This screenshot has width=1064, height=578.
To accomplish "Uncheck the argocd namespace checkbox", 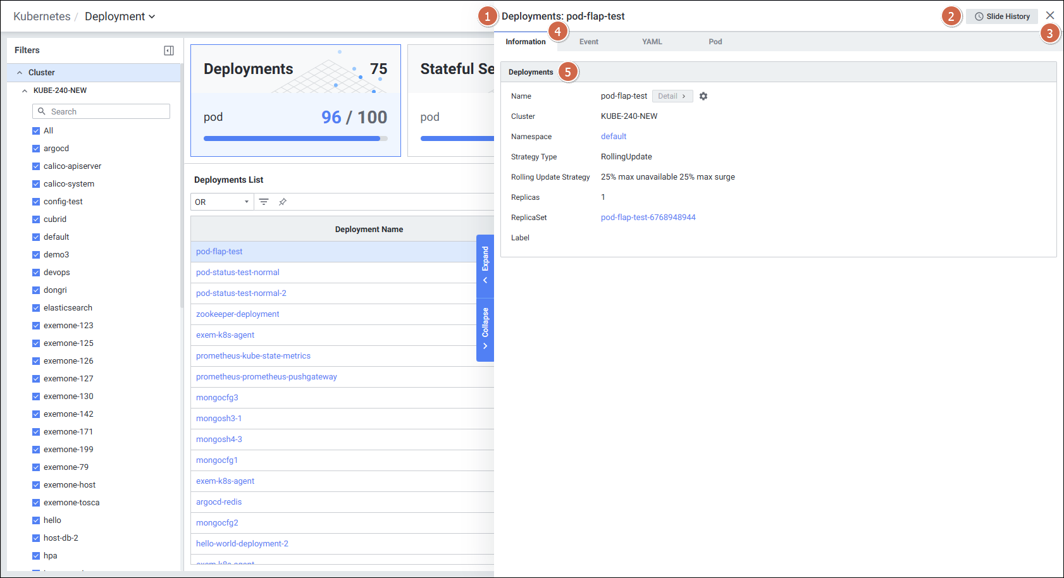I will tap(36, 149).
